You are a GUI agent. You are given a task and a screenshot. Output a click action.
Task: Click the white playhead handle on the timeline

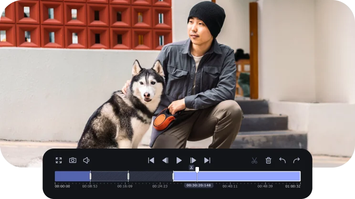[x=197, y=169]
